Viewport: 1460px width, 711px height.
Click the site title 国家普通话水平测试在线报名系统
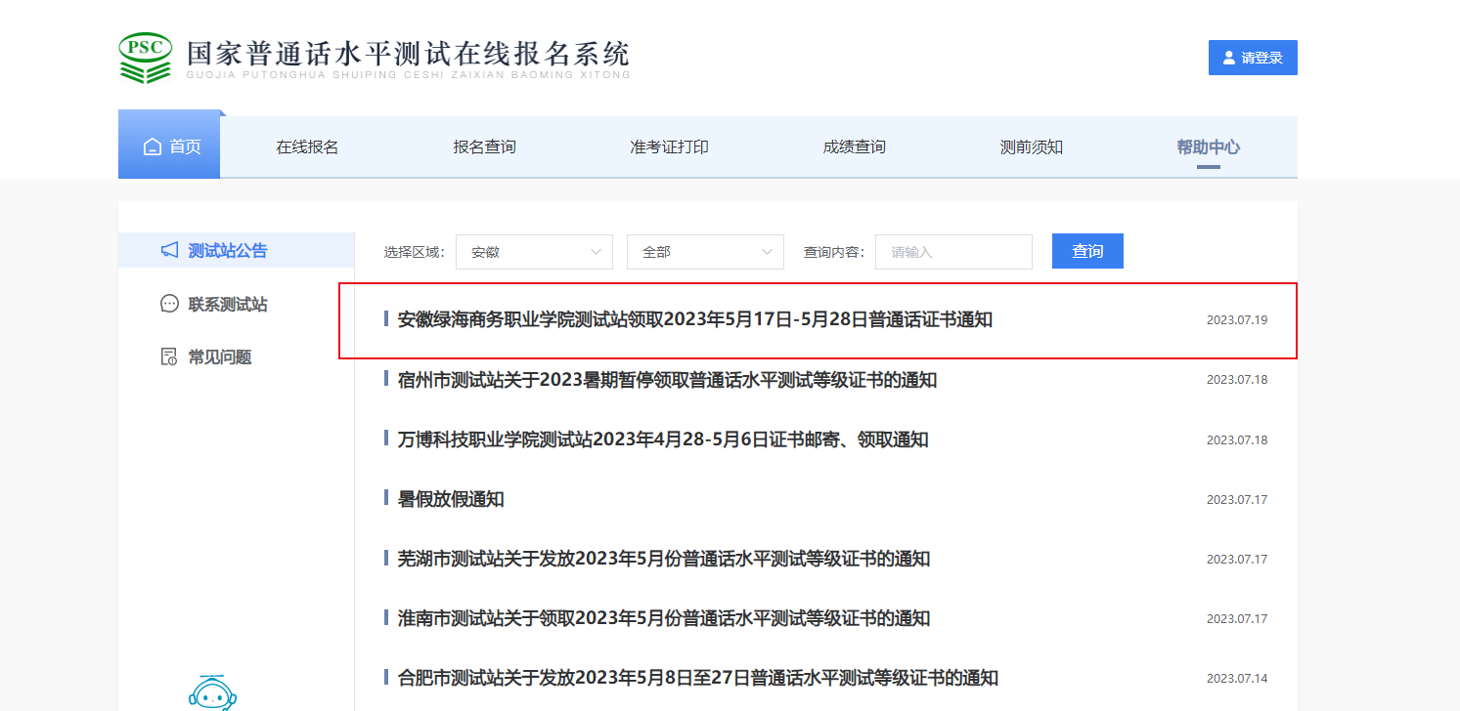pyautogui.click(x=409, y=53)
